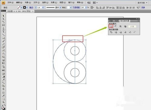Select the Paintbrush tool
Image resolution: width=151 pixels, height=110 pixels.
(3, 41)
